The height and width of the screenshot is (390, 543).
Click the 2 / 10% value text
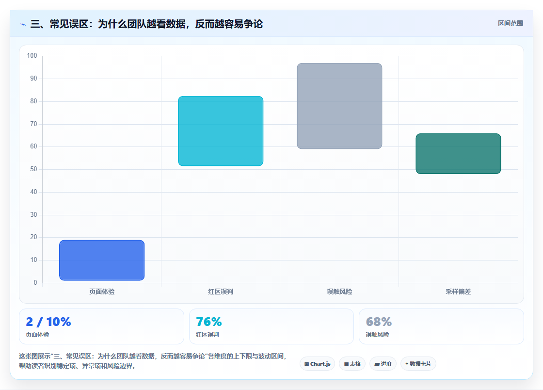[x=48, y=322]
